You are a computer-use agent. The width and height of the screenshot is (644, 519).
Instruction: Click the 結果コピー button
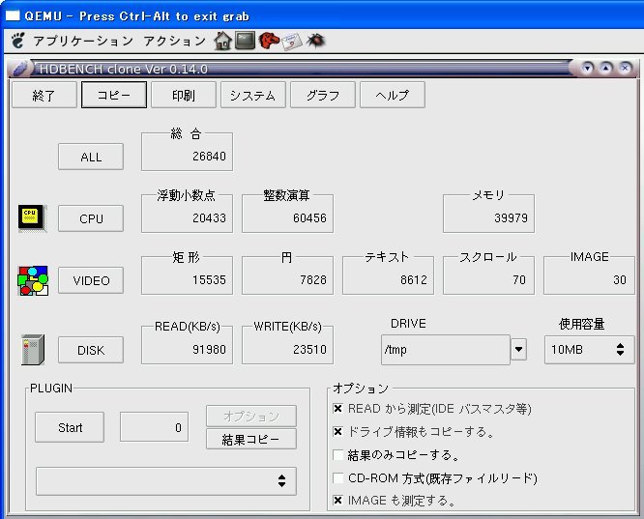tap(251, 440)
